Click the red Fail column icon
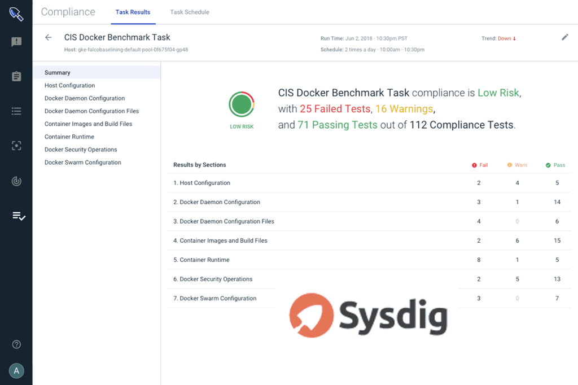 (x=474, y=165)
